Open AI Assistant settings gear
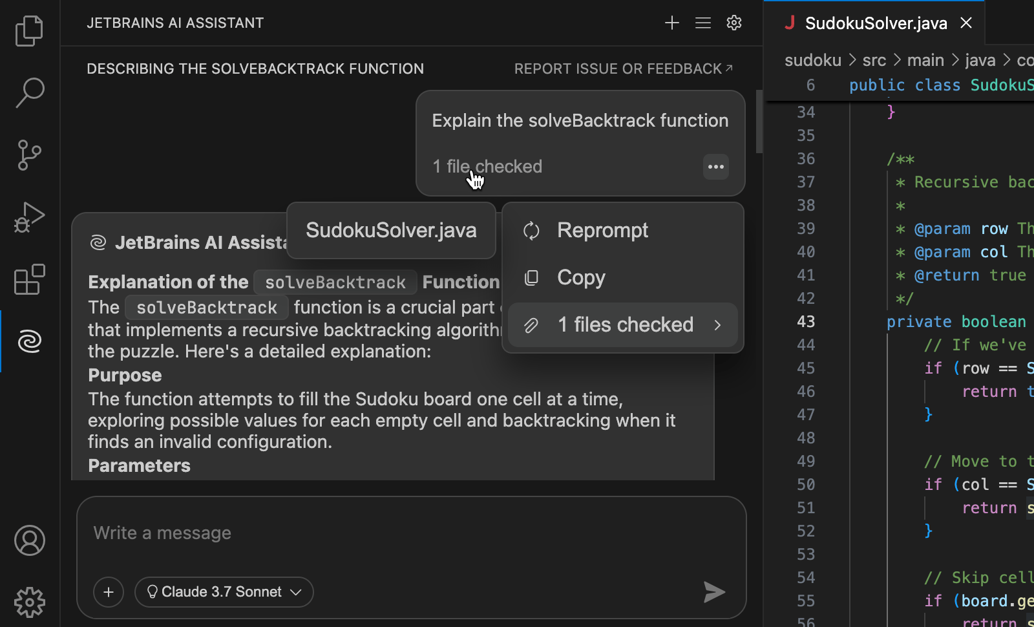 point(733,23)
